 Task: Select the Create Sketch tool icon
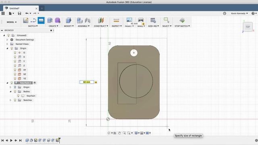(25, 21)
